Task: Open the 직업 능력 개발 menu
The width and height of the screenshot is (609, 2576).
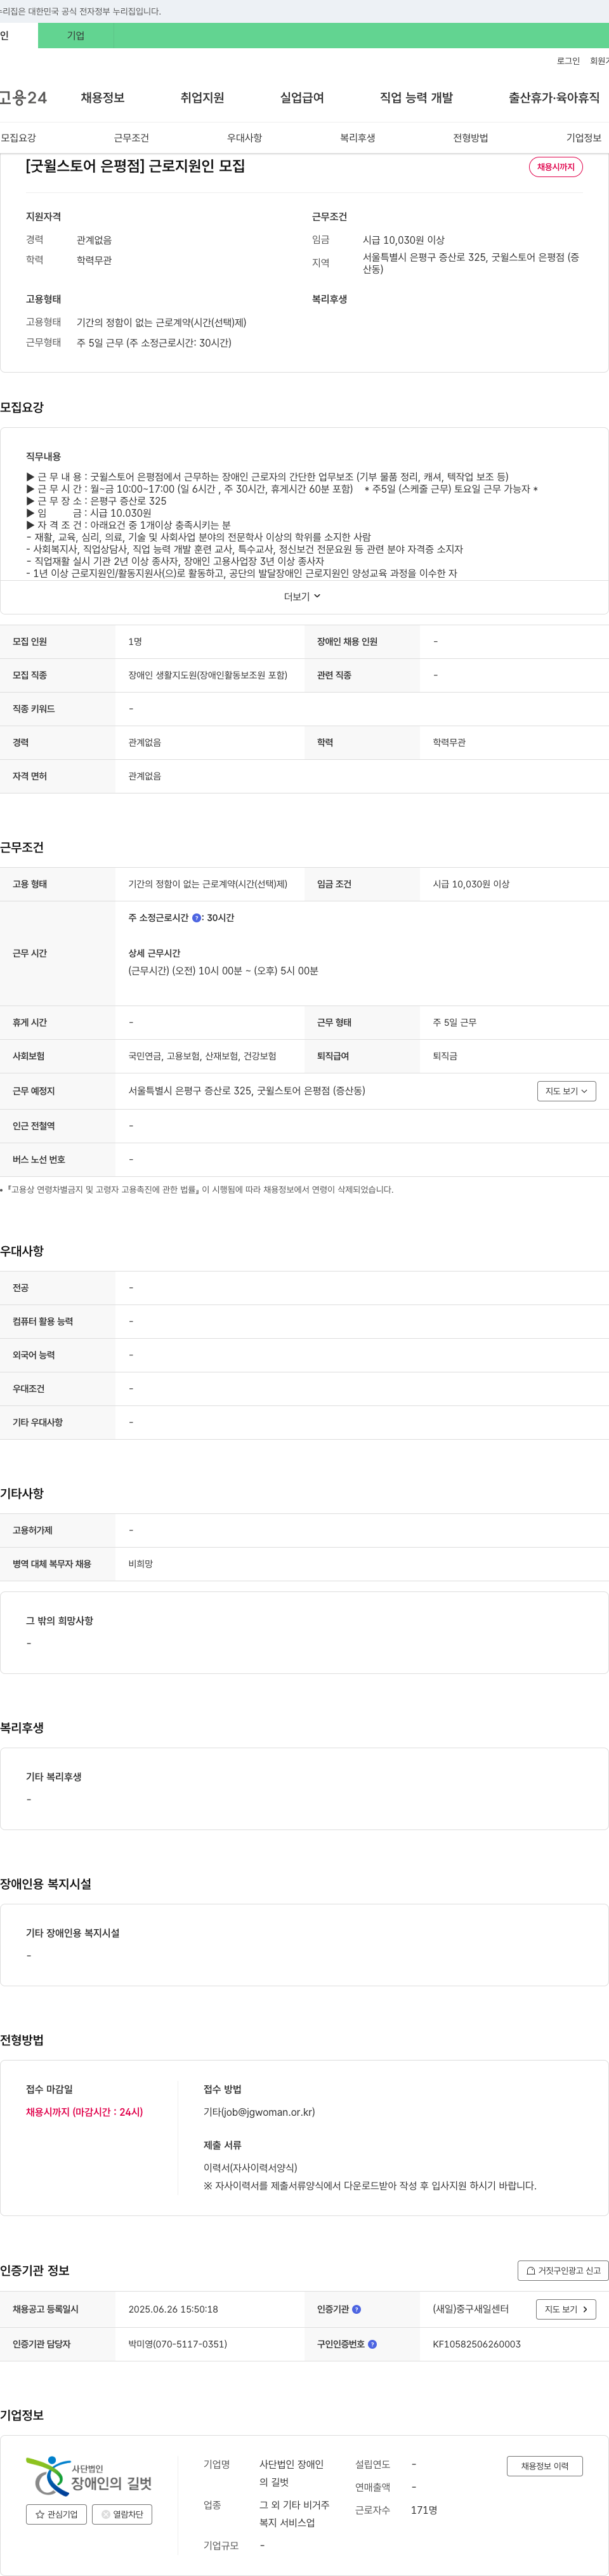Action: [x=416, y=98]
